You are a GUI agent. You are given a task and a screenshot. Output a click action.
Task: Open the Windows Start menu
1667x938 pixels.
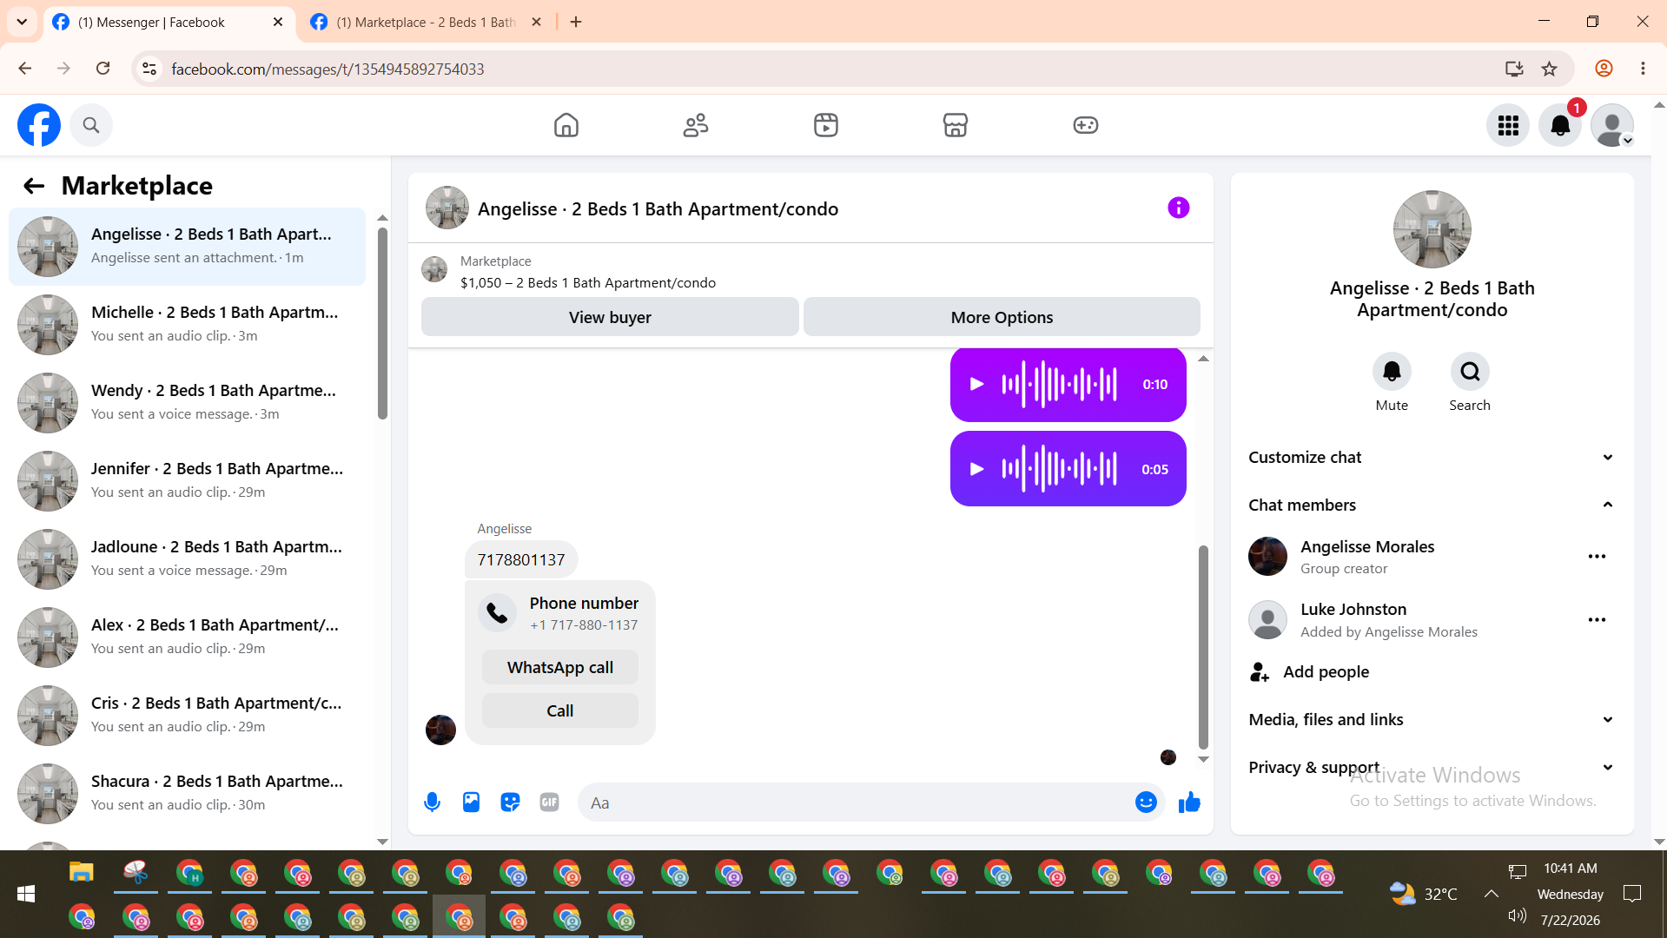click(x=26, y=894)
